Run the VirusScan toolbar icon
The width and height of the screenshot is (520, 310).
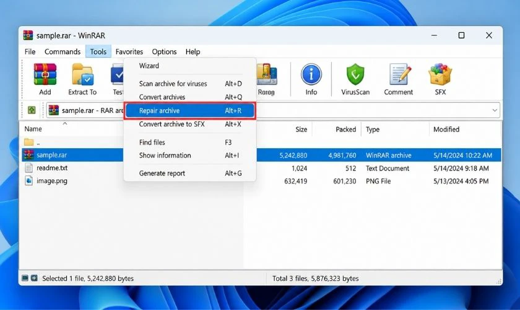pyautogui.click(x=355, y=79)
